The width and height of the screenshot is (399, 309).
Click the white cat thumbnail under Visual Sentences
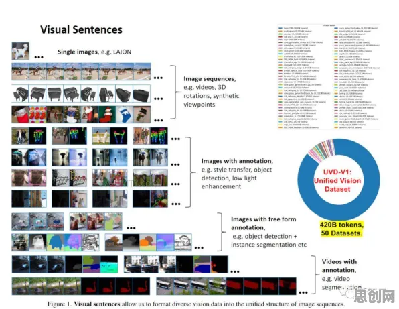tap(21, 51)
